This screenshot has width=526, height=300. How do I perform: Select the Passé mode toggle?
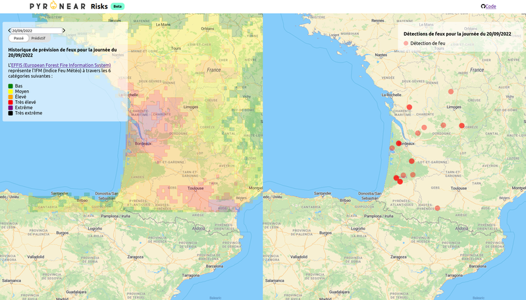(x=18, y=38)
